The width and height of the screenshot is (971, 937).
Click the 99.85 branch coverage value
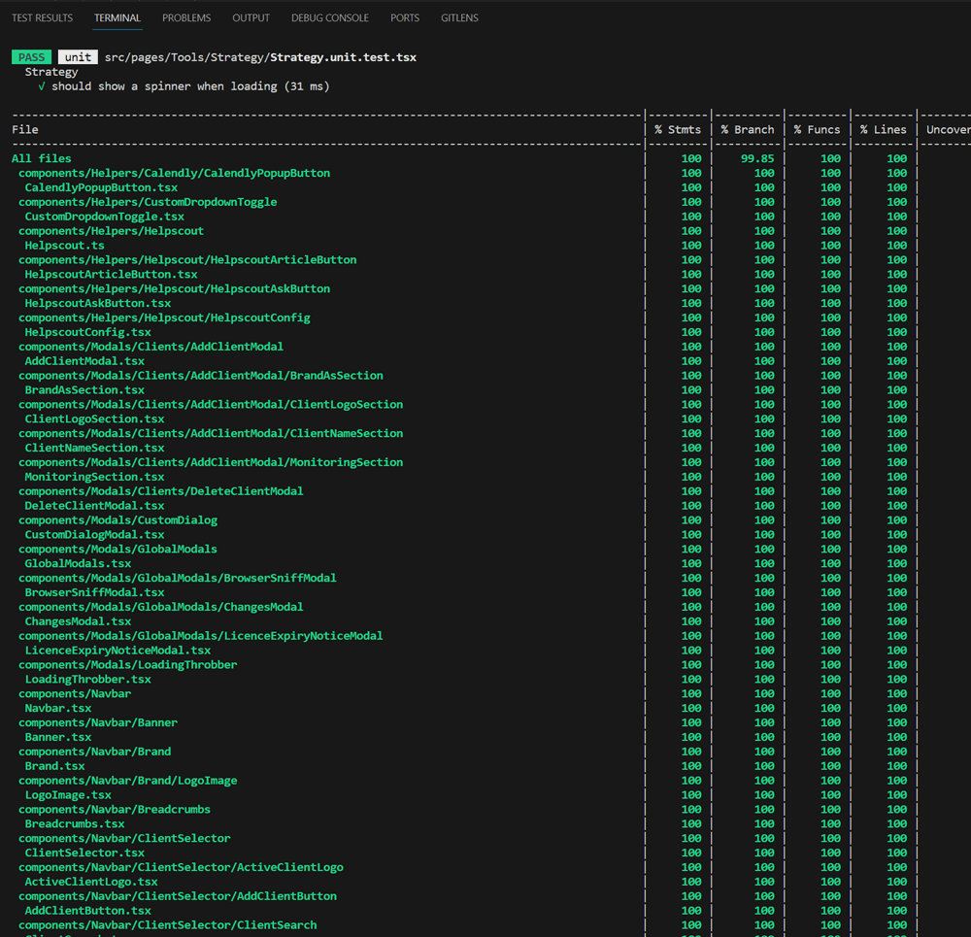pos(757,158)
